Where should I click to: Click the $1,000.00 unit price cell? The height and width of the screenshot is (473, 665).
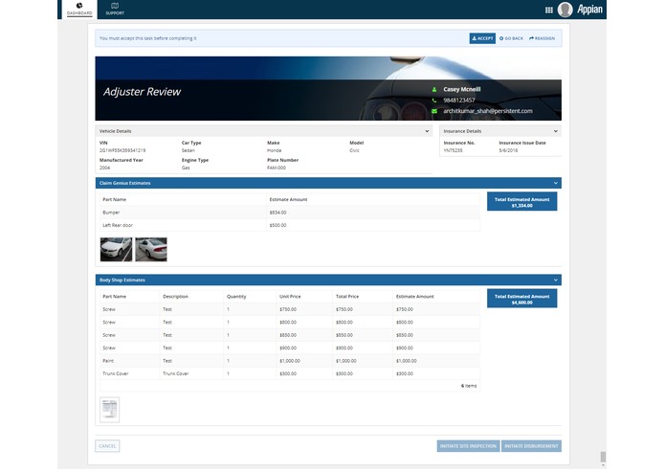(290, 361)
